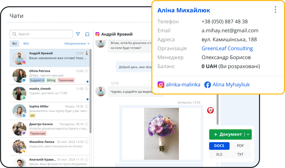Click the chat list vertical scrollbar
Viewport: 285px width, 168px height.
pyautogui.click(x=90, y=91)
